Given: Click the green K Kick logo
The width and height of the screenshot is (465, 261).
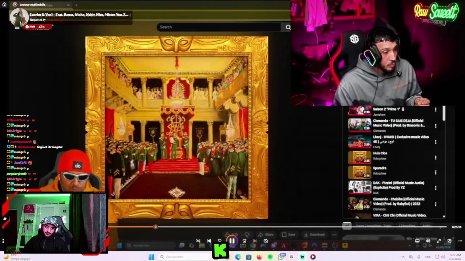Looking at the screenshot, I should point(220,251).
